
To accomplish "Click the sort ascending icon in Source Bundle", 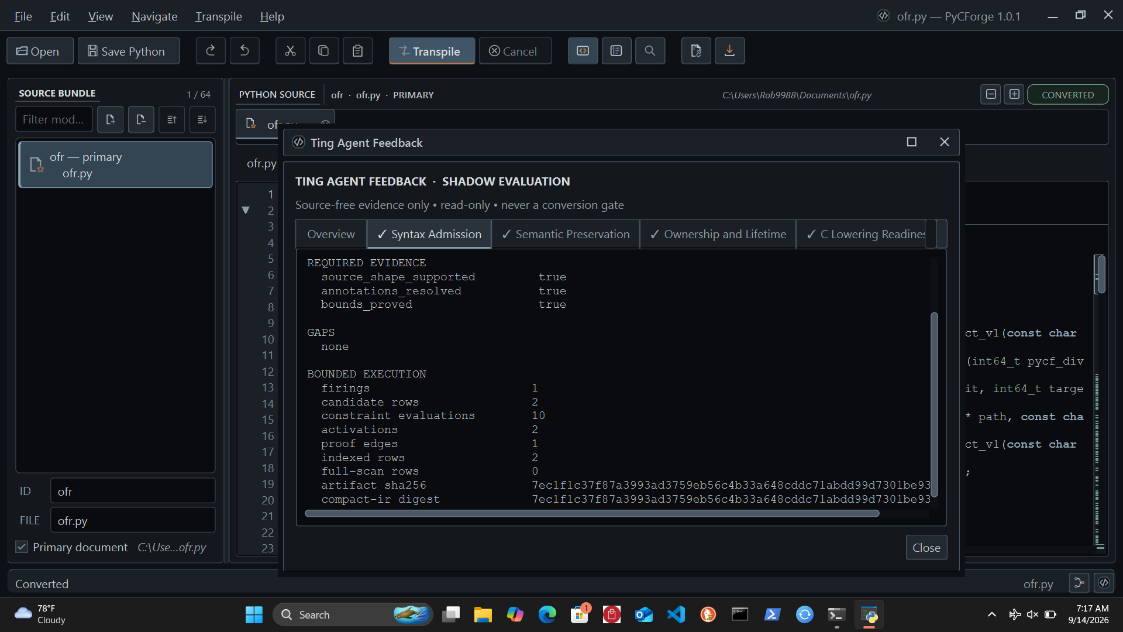I will click(172, 119).
